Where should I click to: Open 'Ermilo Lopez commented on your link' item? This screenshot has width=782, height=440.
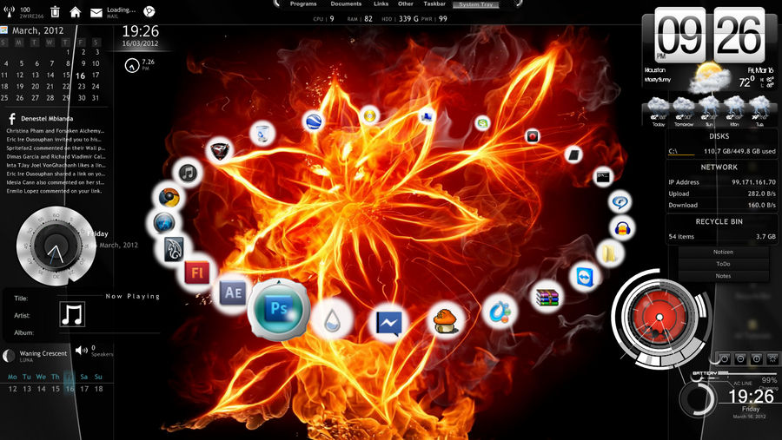54,191
